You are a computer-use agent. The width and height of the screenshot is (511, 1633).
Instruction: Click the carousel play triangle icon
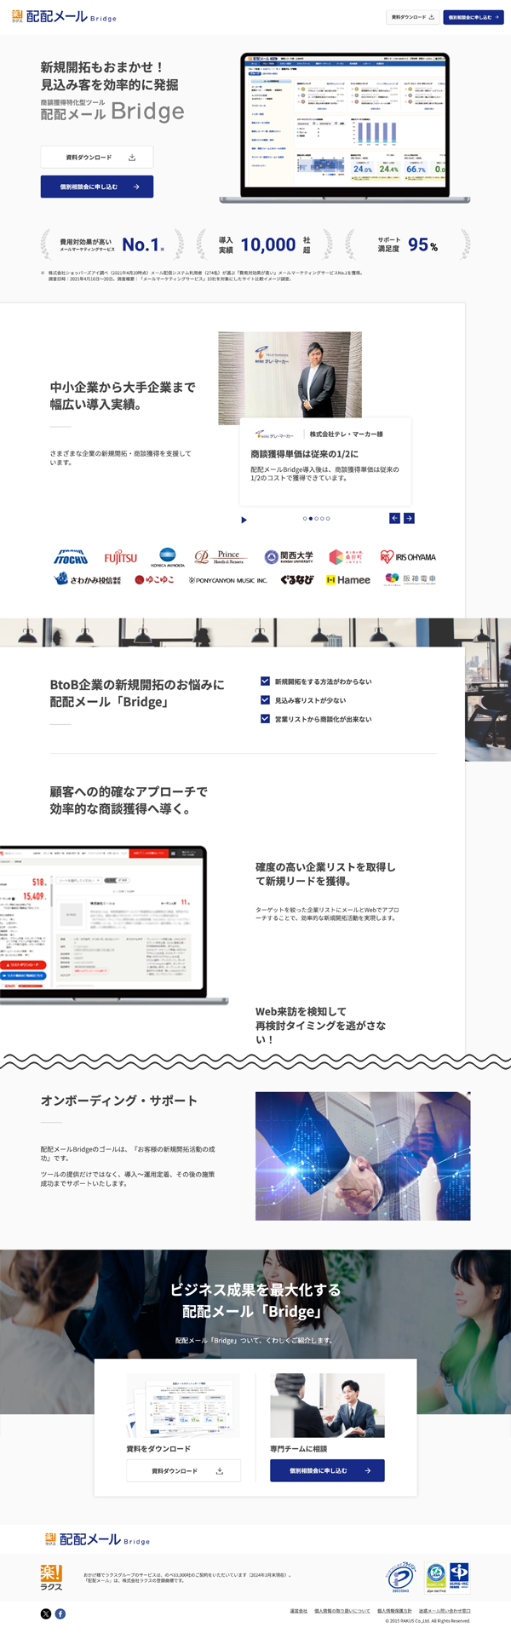(x=244, y=520)
